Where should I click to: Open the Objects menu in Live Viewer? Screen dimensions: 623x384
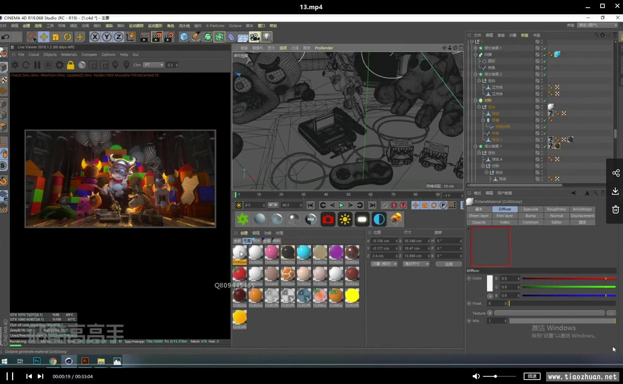(50, 55)
